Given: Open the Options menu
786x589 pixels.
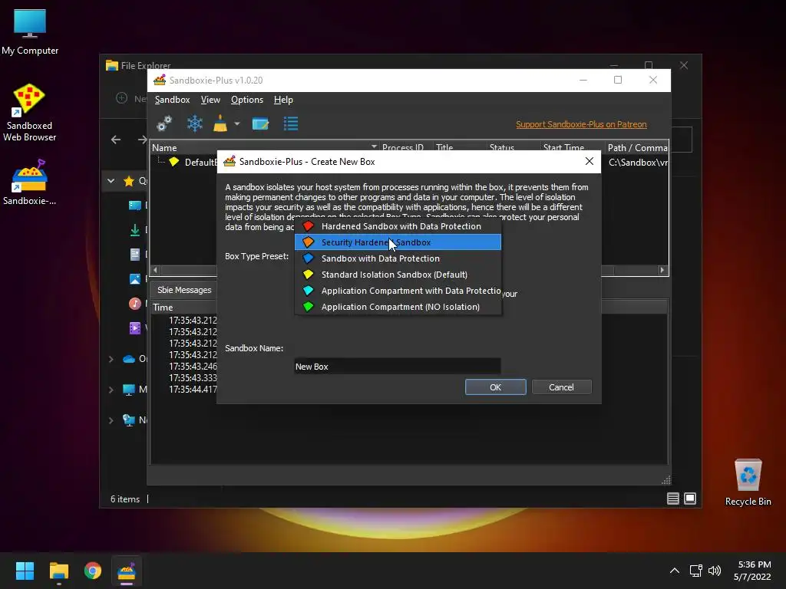Looking at the screenshot, I should pos(246,100).
